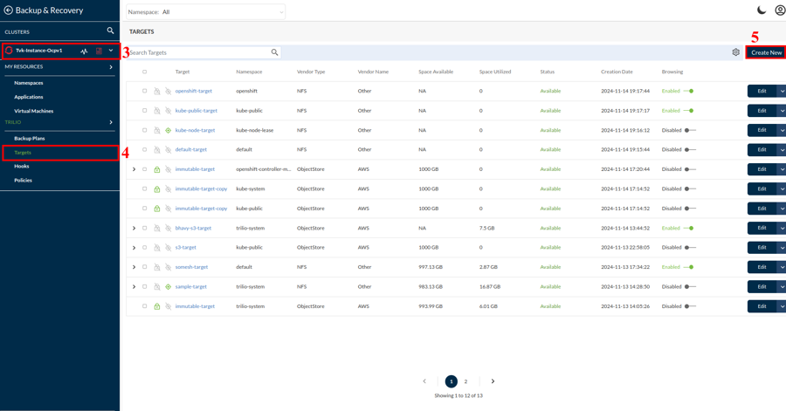Click the search icon next to Clusters
Viewport: 786px width, 411px height.
[x=110, y=31]
